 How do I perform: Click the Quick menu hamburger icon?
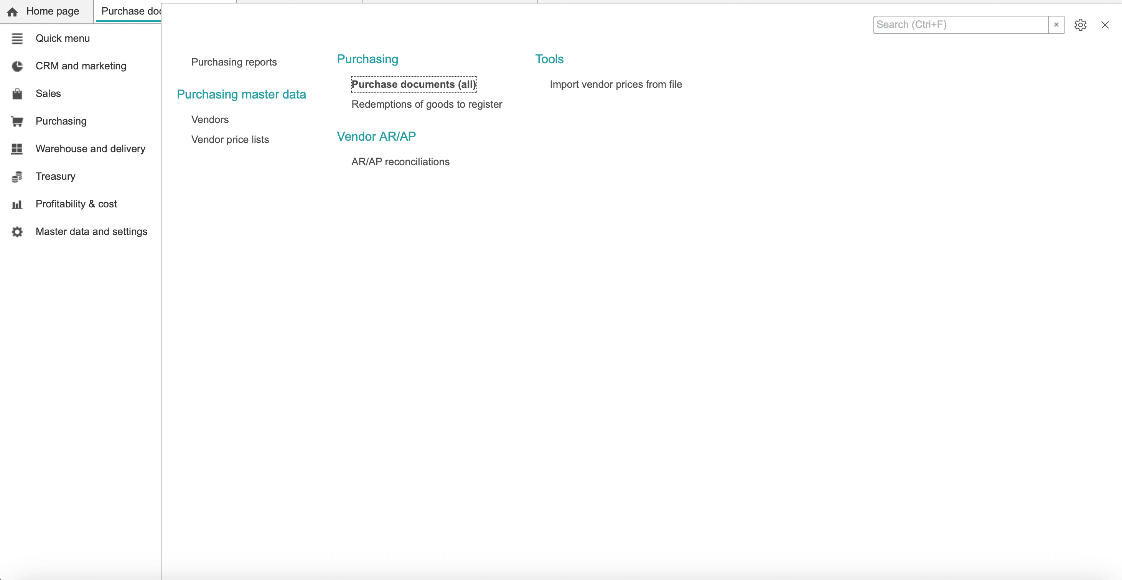(17, 39)
